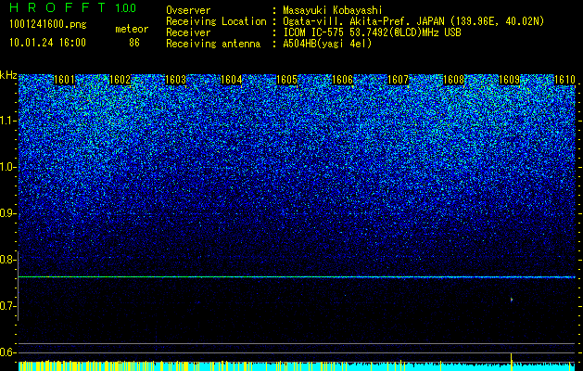Click the 1609 time marker label
Viewport: 583px width, 371px height.
(x=510, y=80)
